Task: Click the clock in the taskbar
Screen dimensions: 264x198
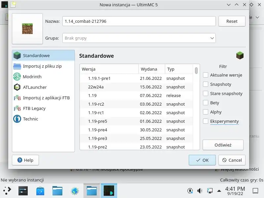Action: 235,191
